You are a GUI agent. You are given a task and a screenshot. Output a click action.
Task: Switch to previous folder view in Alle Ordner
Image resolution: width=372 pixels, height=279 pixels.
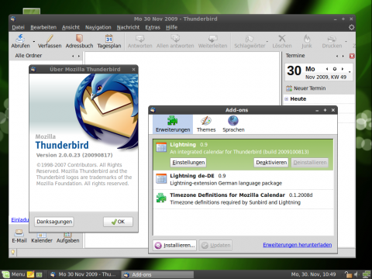pyautogui.click(x=73, y=56)
